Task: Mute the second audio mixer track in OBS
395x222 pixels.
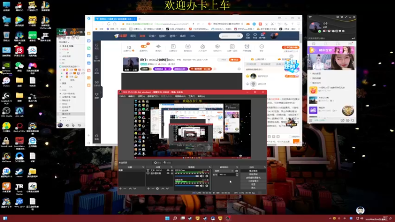Action: pos(201,186)
